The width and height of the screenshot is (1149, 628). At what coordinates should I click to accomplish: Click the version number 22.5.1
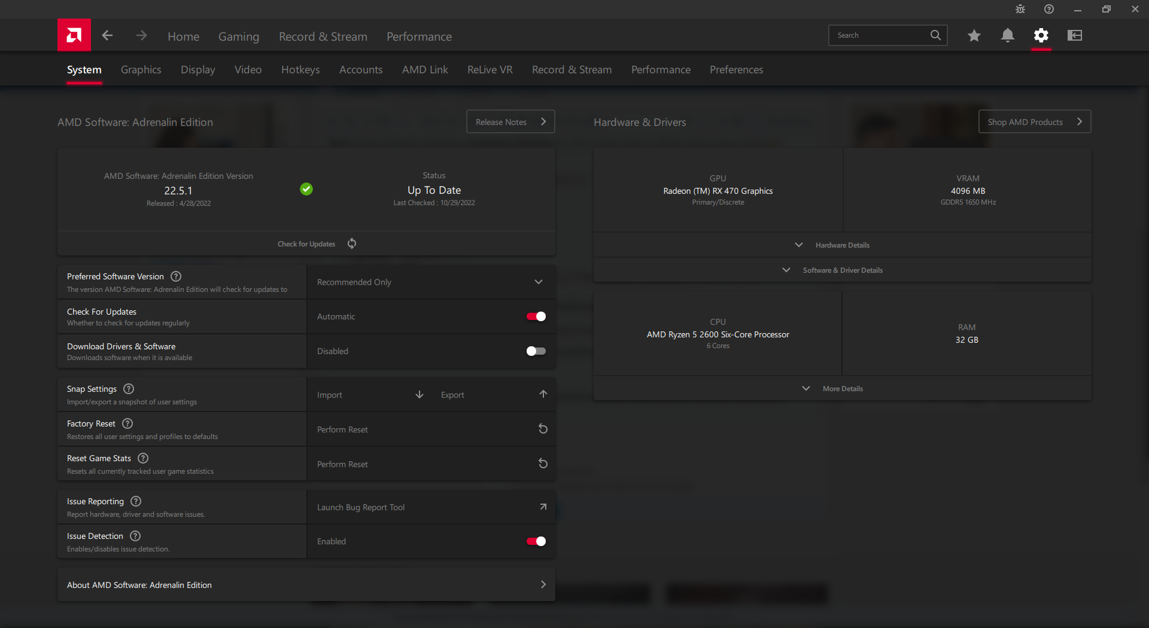pos(178,191)
